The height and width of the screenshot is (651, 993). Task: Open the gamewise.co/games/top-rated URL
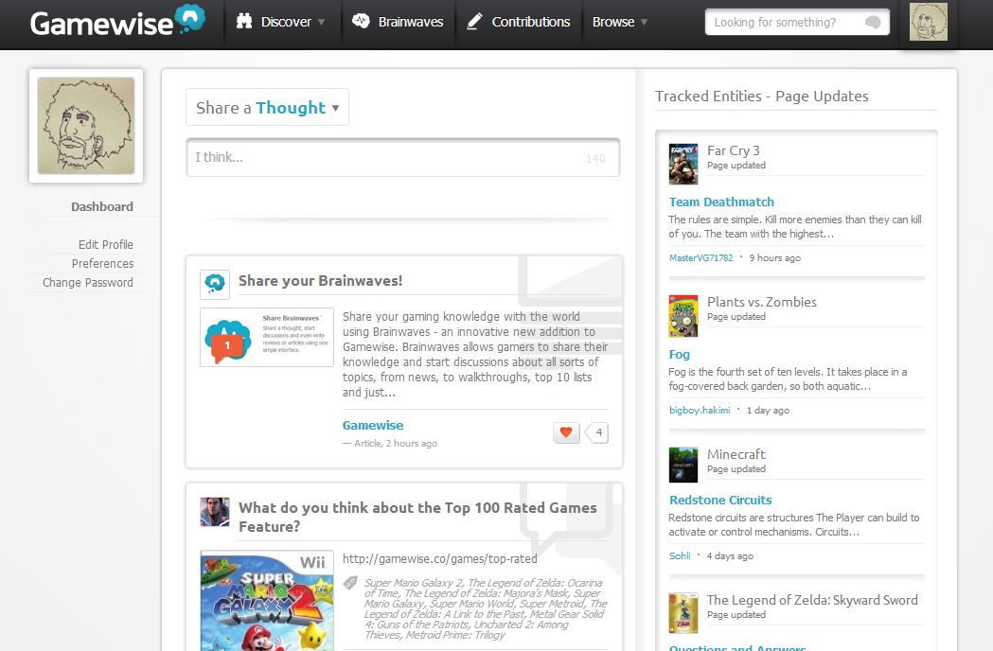coord(440,558)
